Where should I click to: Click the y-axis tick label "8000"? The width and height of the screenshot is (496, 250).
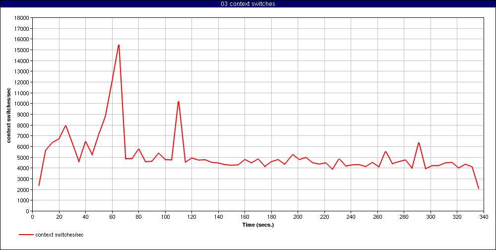(23, 125)
